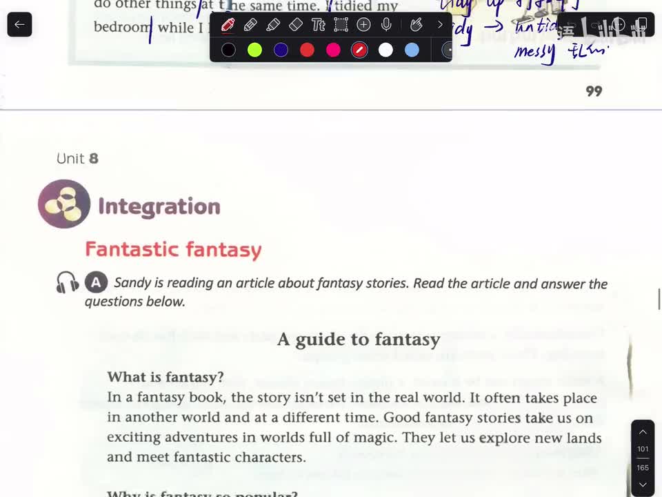662x497 pixels.
Task: Click the Integration heading
Action: pyautogui.click(x=159, y=206)
